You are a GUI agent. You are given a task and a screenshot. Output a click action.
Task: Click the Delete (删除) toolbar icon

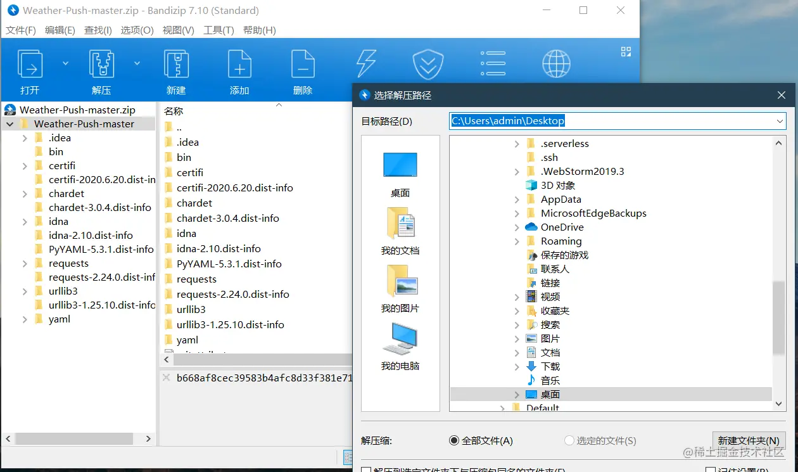tap(303, 64)
